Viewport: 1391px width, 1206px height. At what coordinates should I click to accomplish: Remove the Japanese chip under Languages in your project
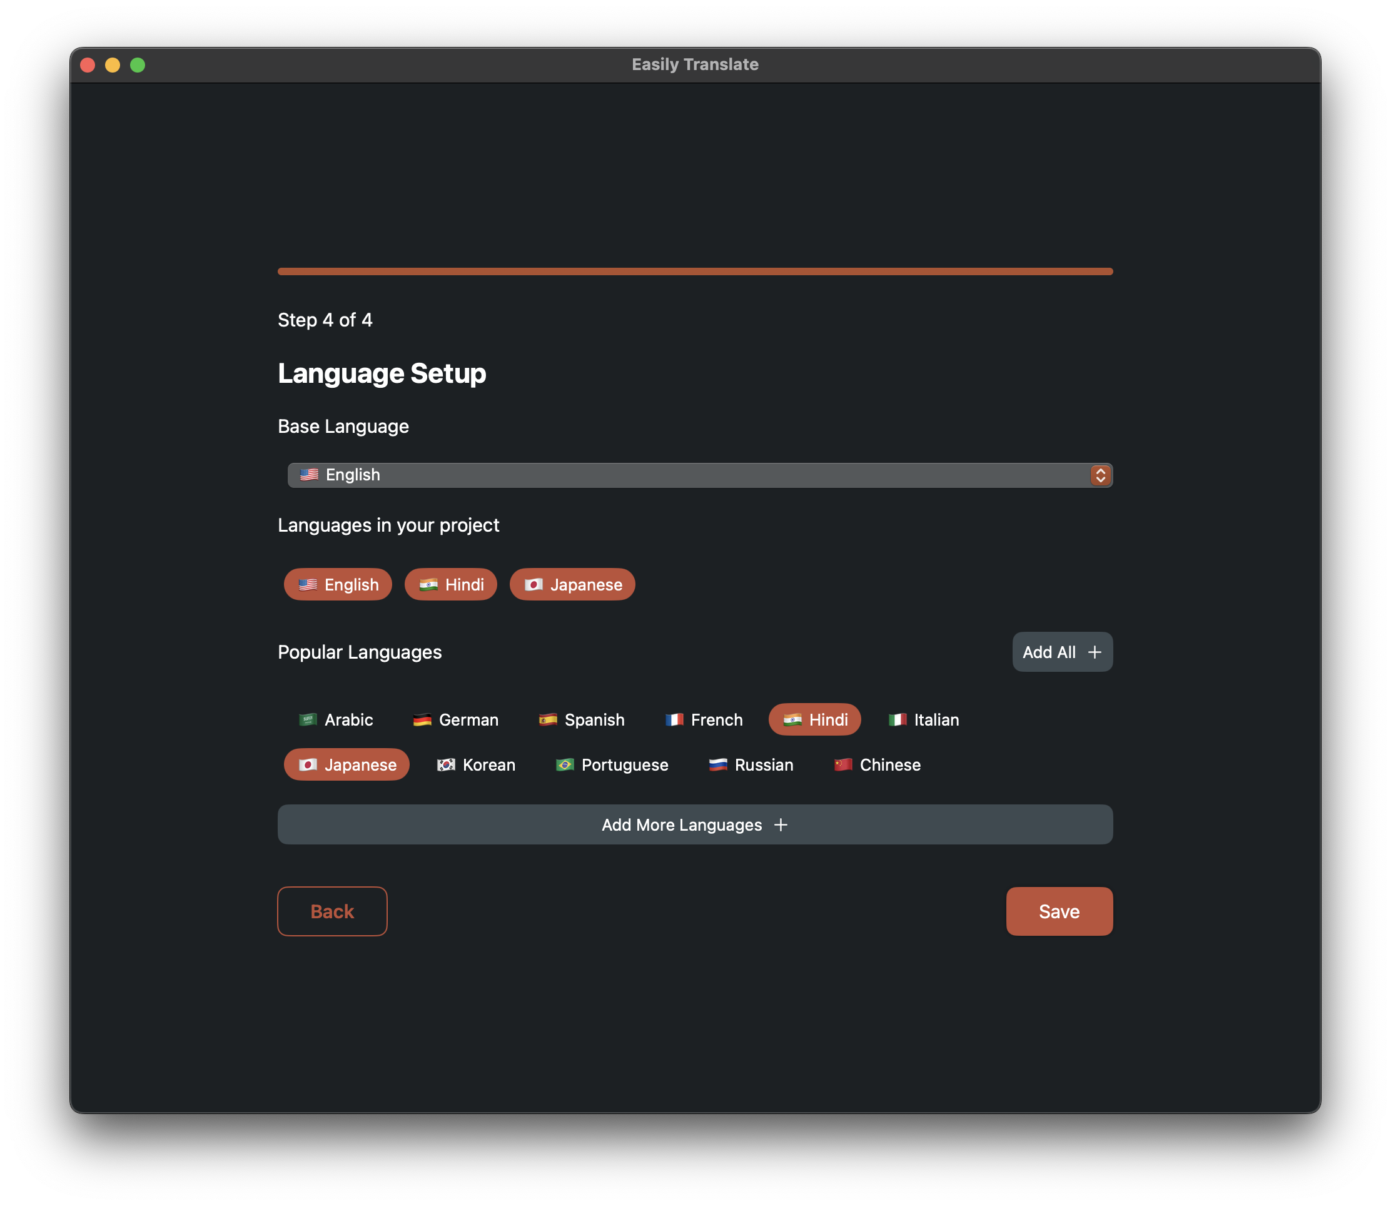[573, 584]
